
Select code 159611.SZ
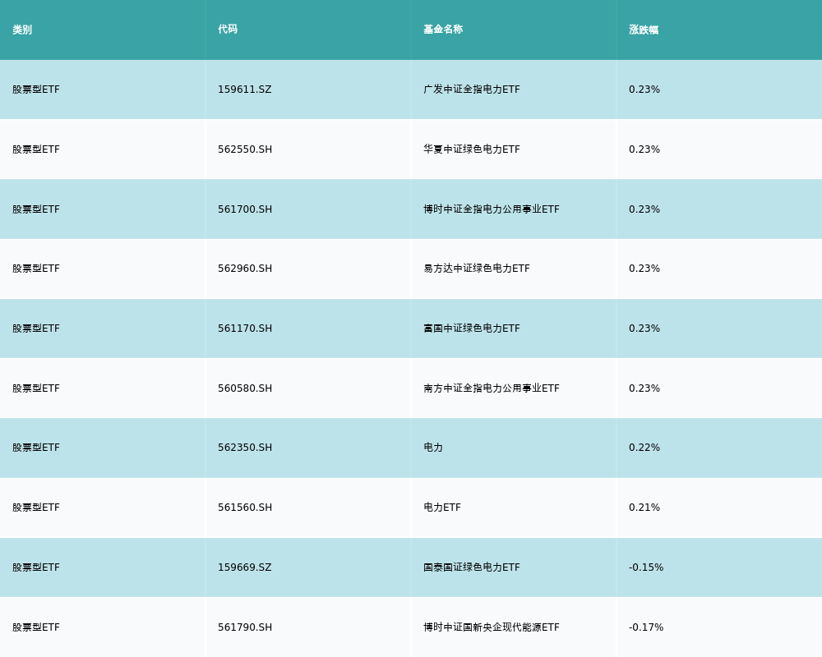245,90
